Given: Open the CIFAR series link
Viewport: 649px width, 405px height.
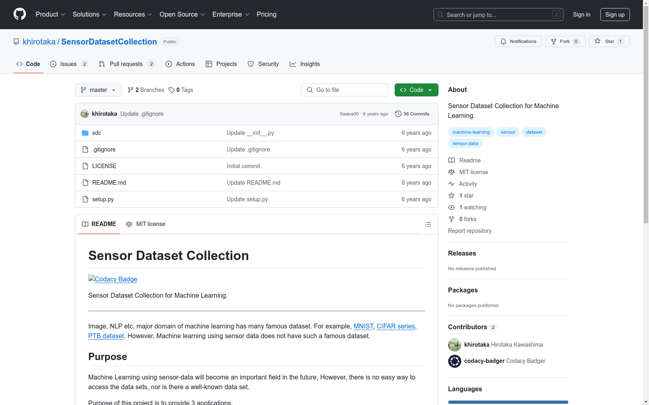Looking at the screenshot, I should pyautogui.click(x=396, y=326).
